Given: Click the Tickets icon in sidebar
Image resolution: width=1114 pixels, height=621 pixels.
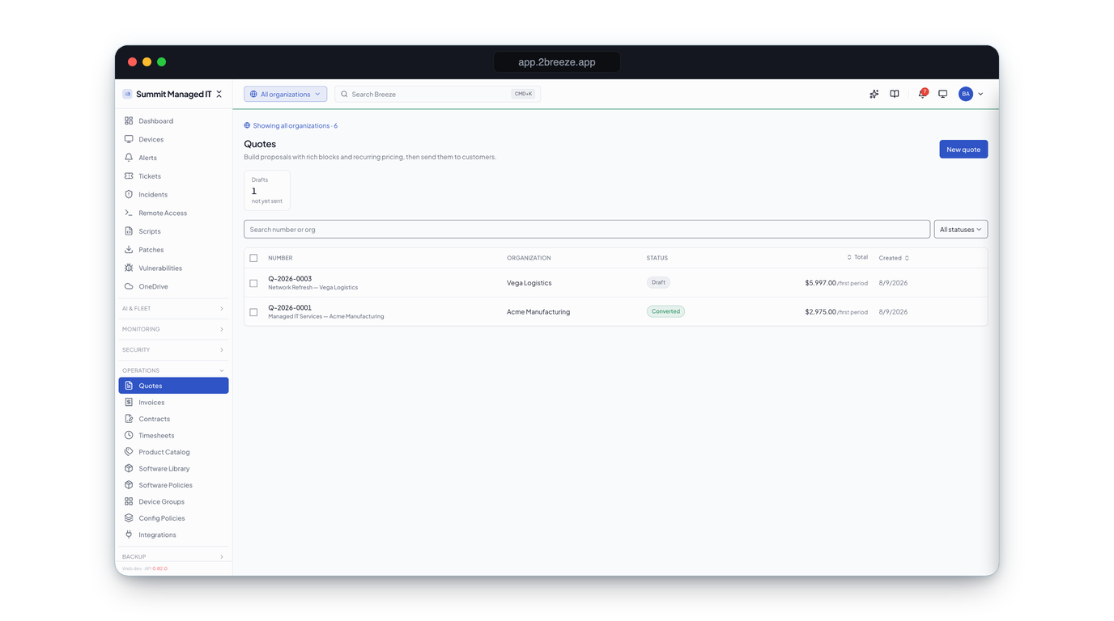Looking at the screenshot, I should [129, 175].
